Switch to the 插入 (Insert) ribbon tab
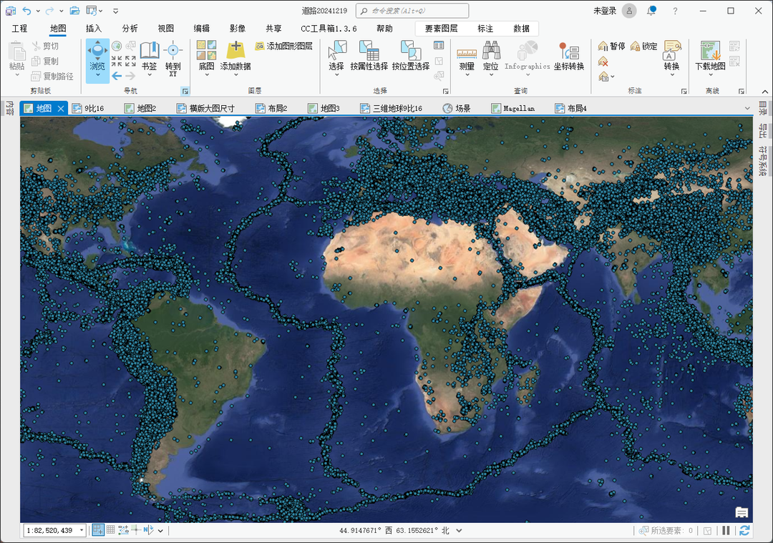Image resolution: width=773 pixels, height=543 pixels. (94, 29)
